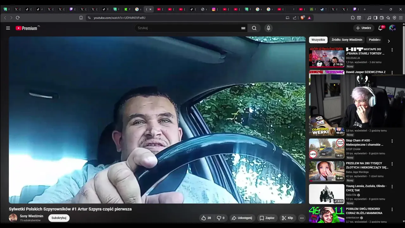The width and height of the screenshot is (405, 228).
Task: Click the '75 subskrybentów' text
Action: pyautogui.click(x=30, y=220)
